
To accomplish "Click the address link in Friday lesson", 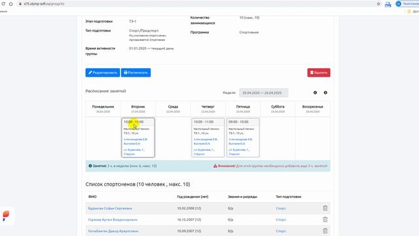I will click(x=239, y=151).
